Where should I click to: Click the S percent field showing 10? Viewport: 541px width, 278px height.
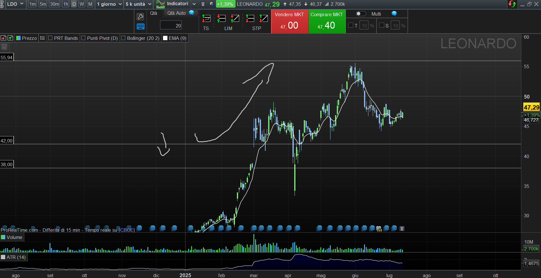coord(395,25)
